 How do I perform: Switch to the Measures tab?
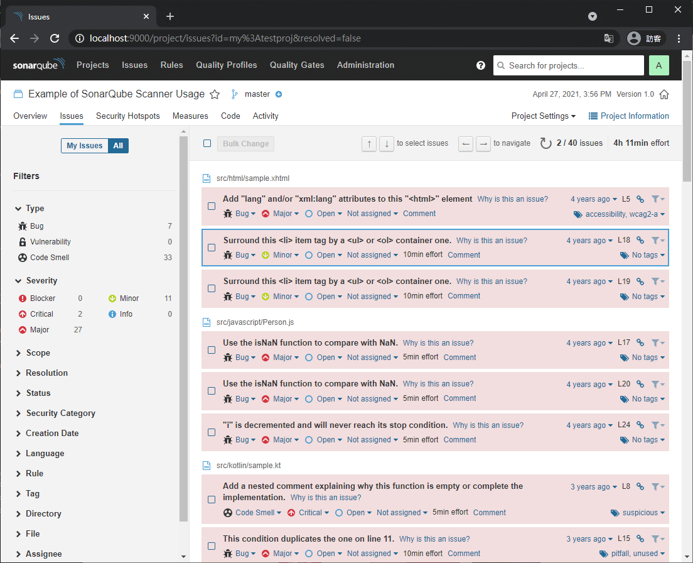pos(190,116)
